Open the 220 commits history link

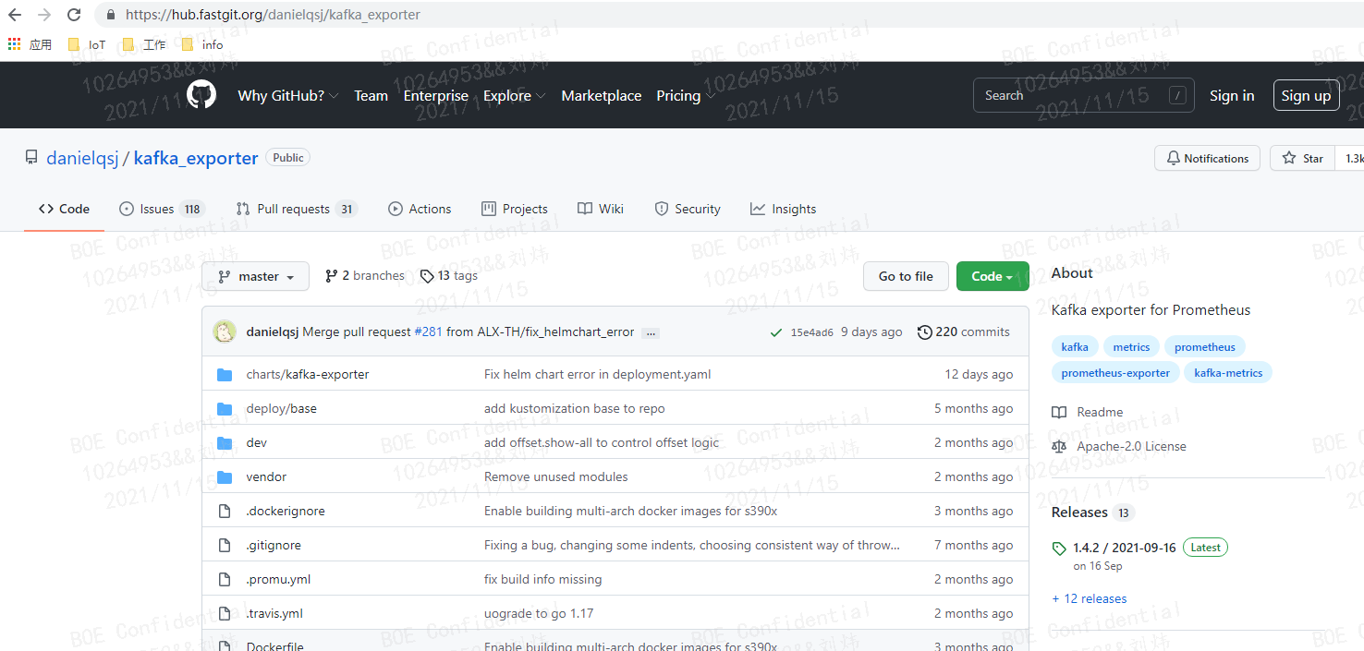[964, 332]
